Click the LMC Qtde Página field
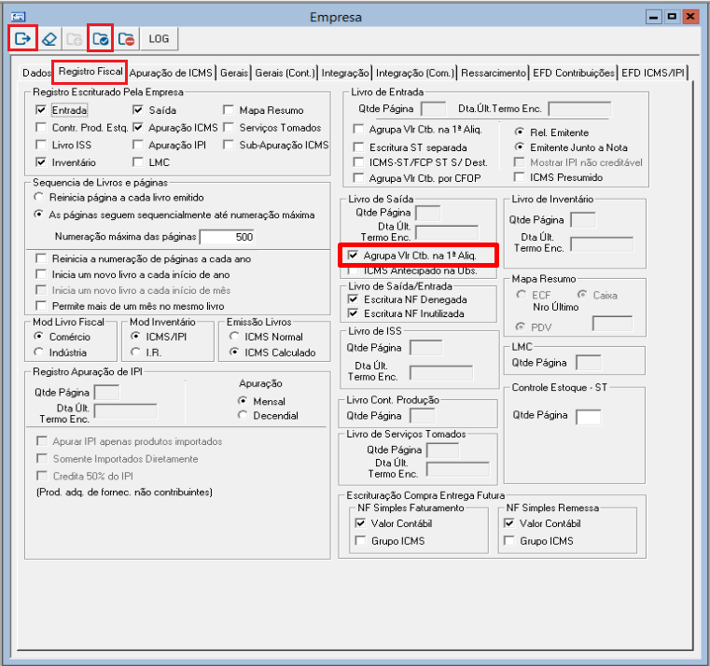This screenshot has height=666, width=710. coord(588,363)
